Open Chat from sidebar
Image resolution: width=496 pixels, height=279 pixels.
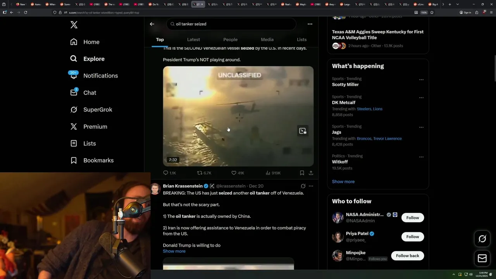pyautogui.click(x=83, y=93)
